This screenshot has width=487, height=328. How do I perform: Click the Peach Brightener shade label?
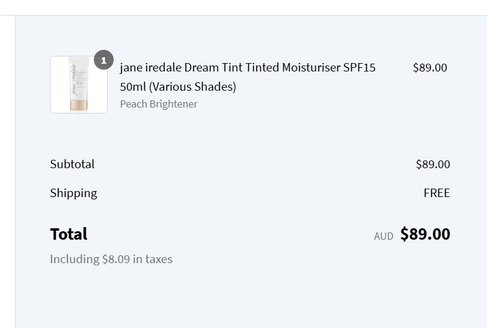pyautogui.click(x=159, y=104)
